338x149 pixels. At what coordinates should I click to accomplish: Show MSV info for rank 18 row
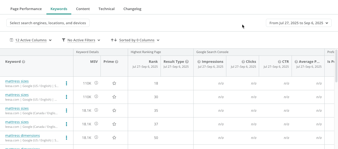[96, 83]
